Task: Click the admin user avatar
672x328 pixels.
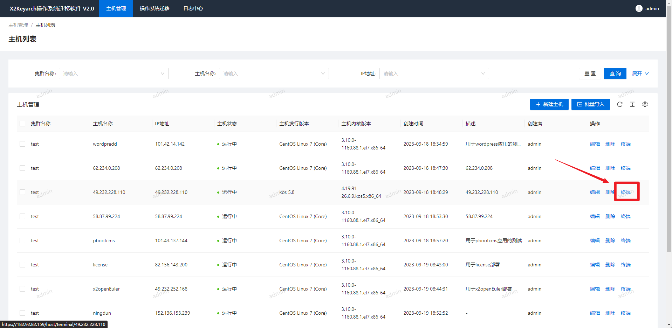Action: (639, 8)
